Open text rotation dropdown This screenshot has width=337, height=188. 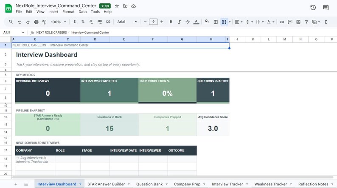[271, 22]
